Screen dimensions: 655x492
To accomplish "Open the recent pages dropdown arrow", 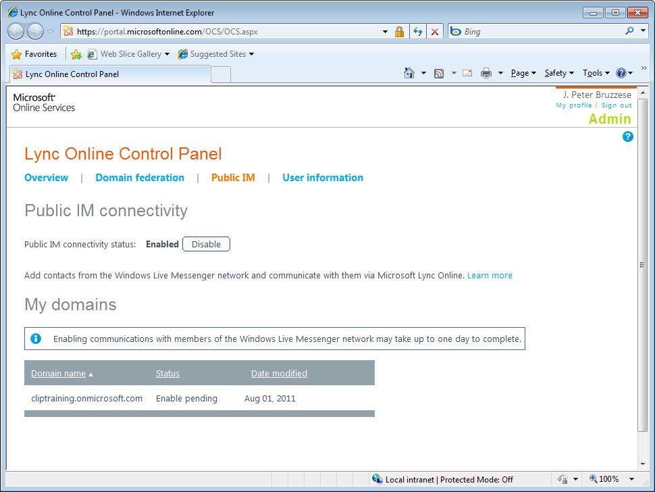I will 50,32.
